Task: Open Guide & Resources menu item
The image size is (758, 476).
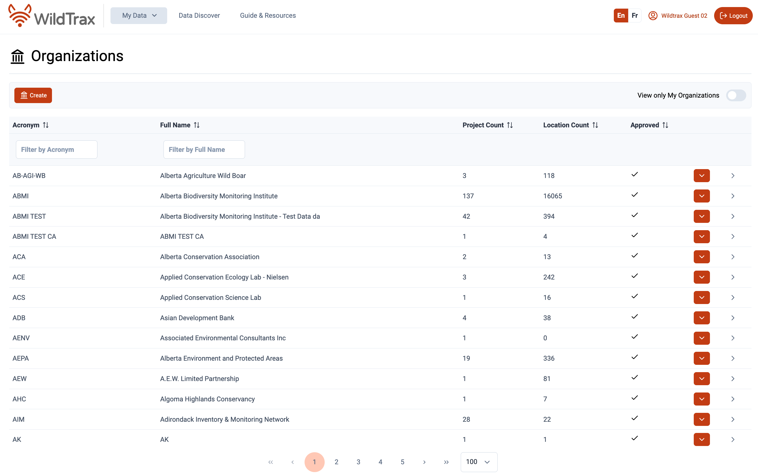Action: tap(267, 15)
